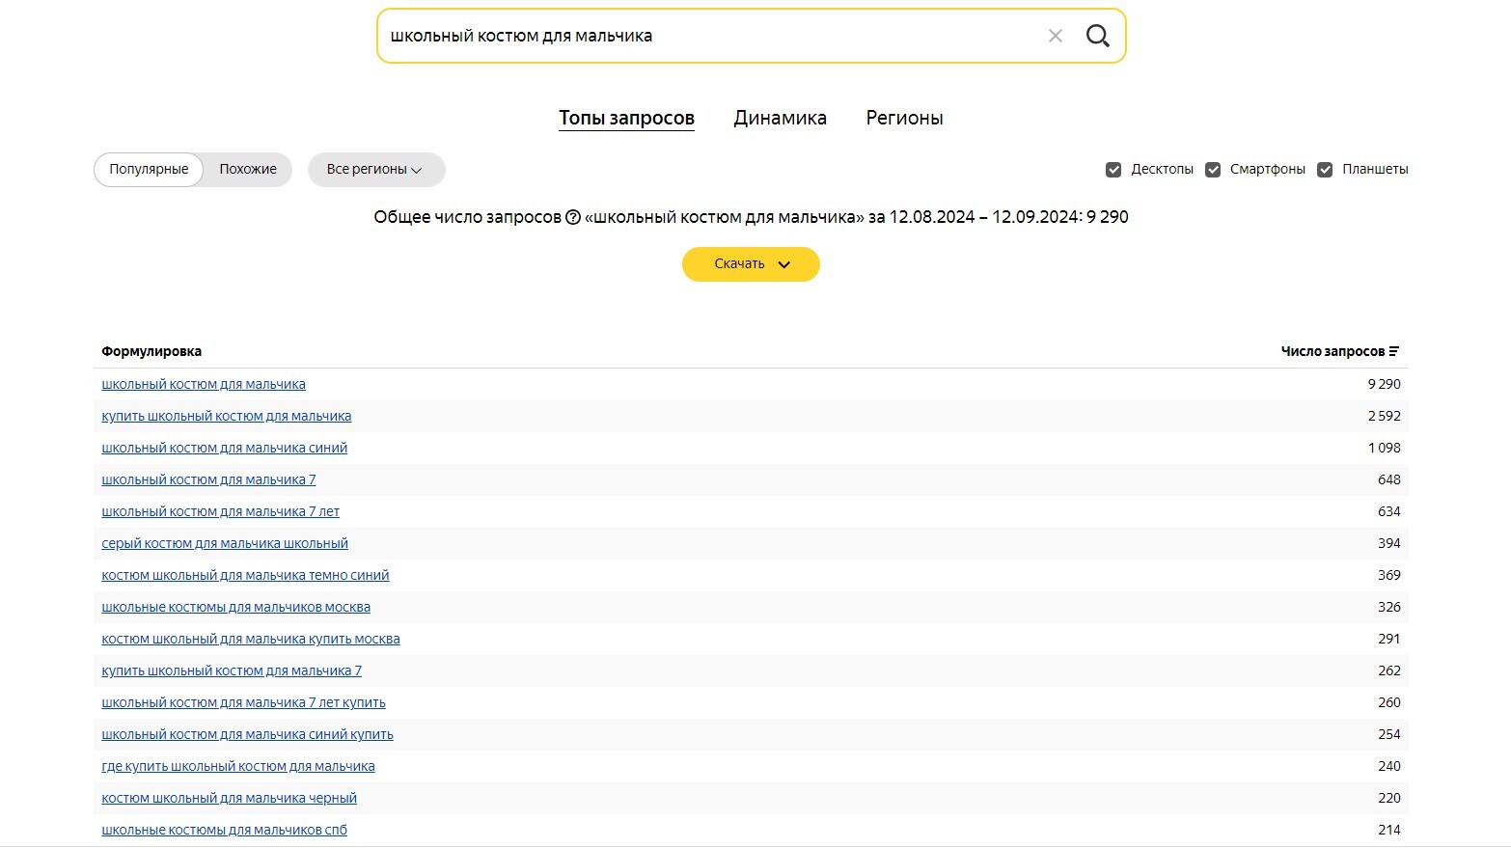Open the Все регионы dropdown
The width and height of the screenshot is (1511, 848).
pyautogui.click(x=376, y=170)
